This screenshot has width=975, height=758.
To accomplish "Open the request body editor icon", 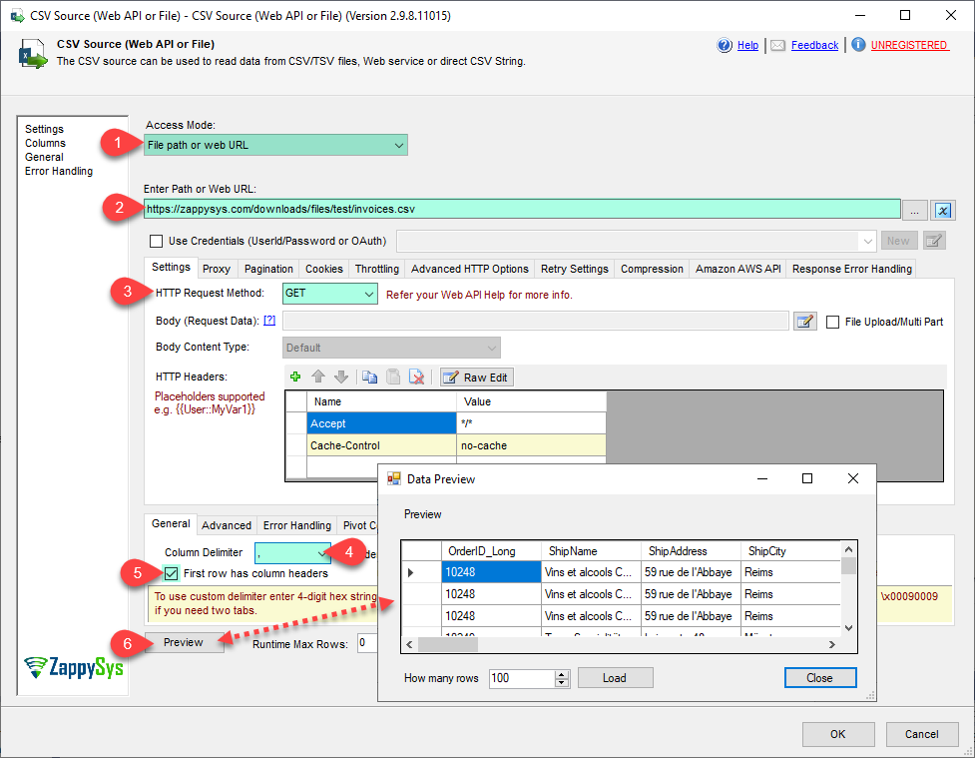I will [804, 322].
